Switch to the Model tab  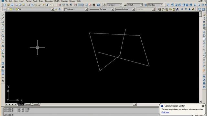[21, 104]
